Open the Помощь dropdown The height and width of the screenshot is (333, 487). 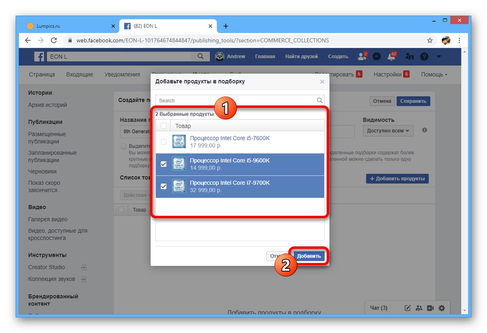(x=434, y=74)
